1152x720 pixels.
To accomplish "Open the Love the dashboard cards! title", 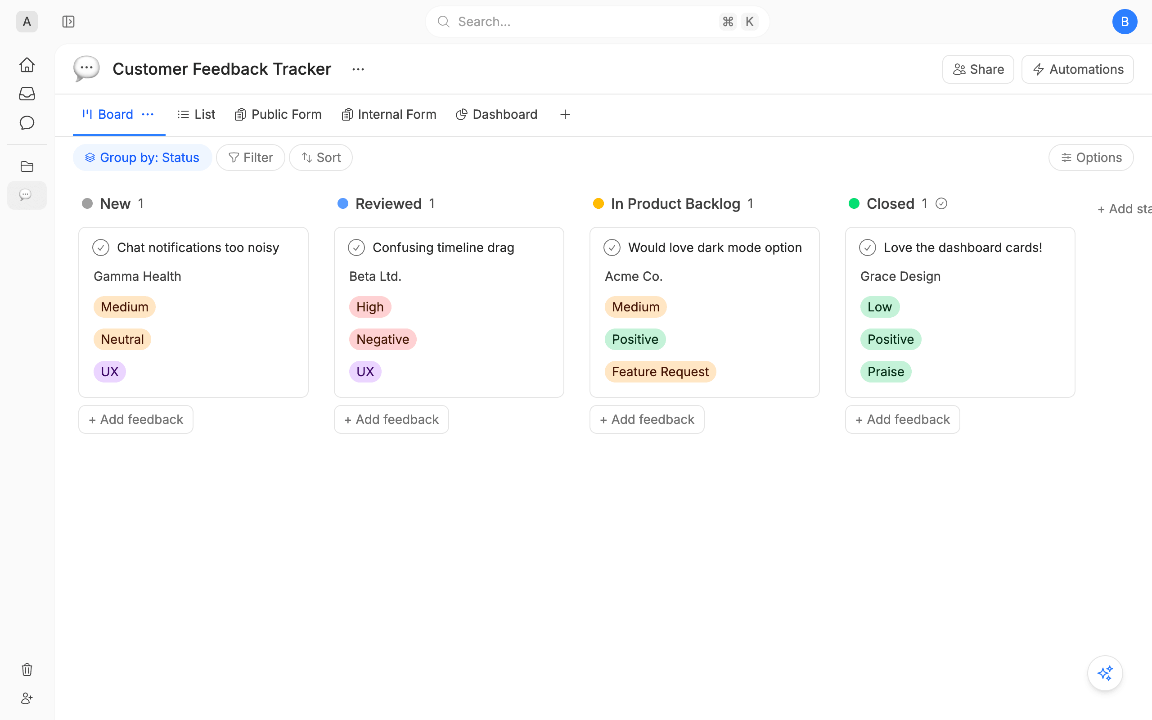I will pos(963,247).
